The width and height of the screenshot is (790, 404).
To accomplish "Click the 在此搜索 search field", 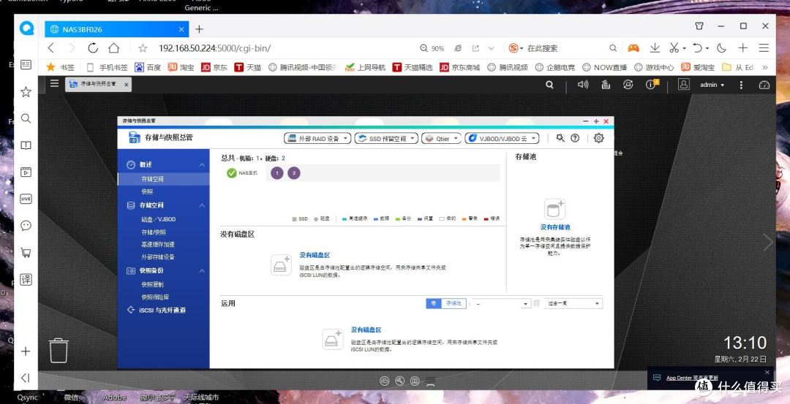I will click(x=563, y=48).
